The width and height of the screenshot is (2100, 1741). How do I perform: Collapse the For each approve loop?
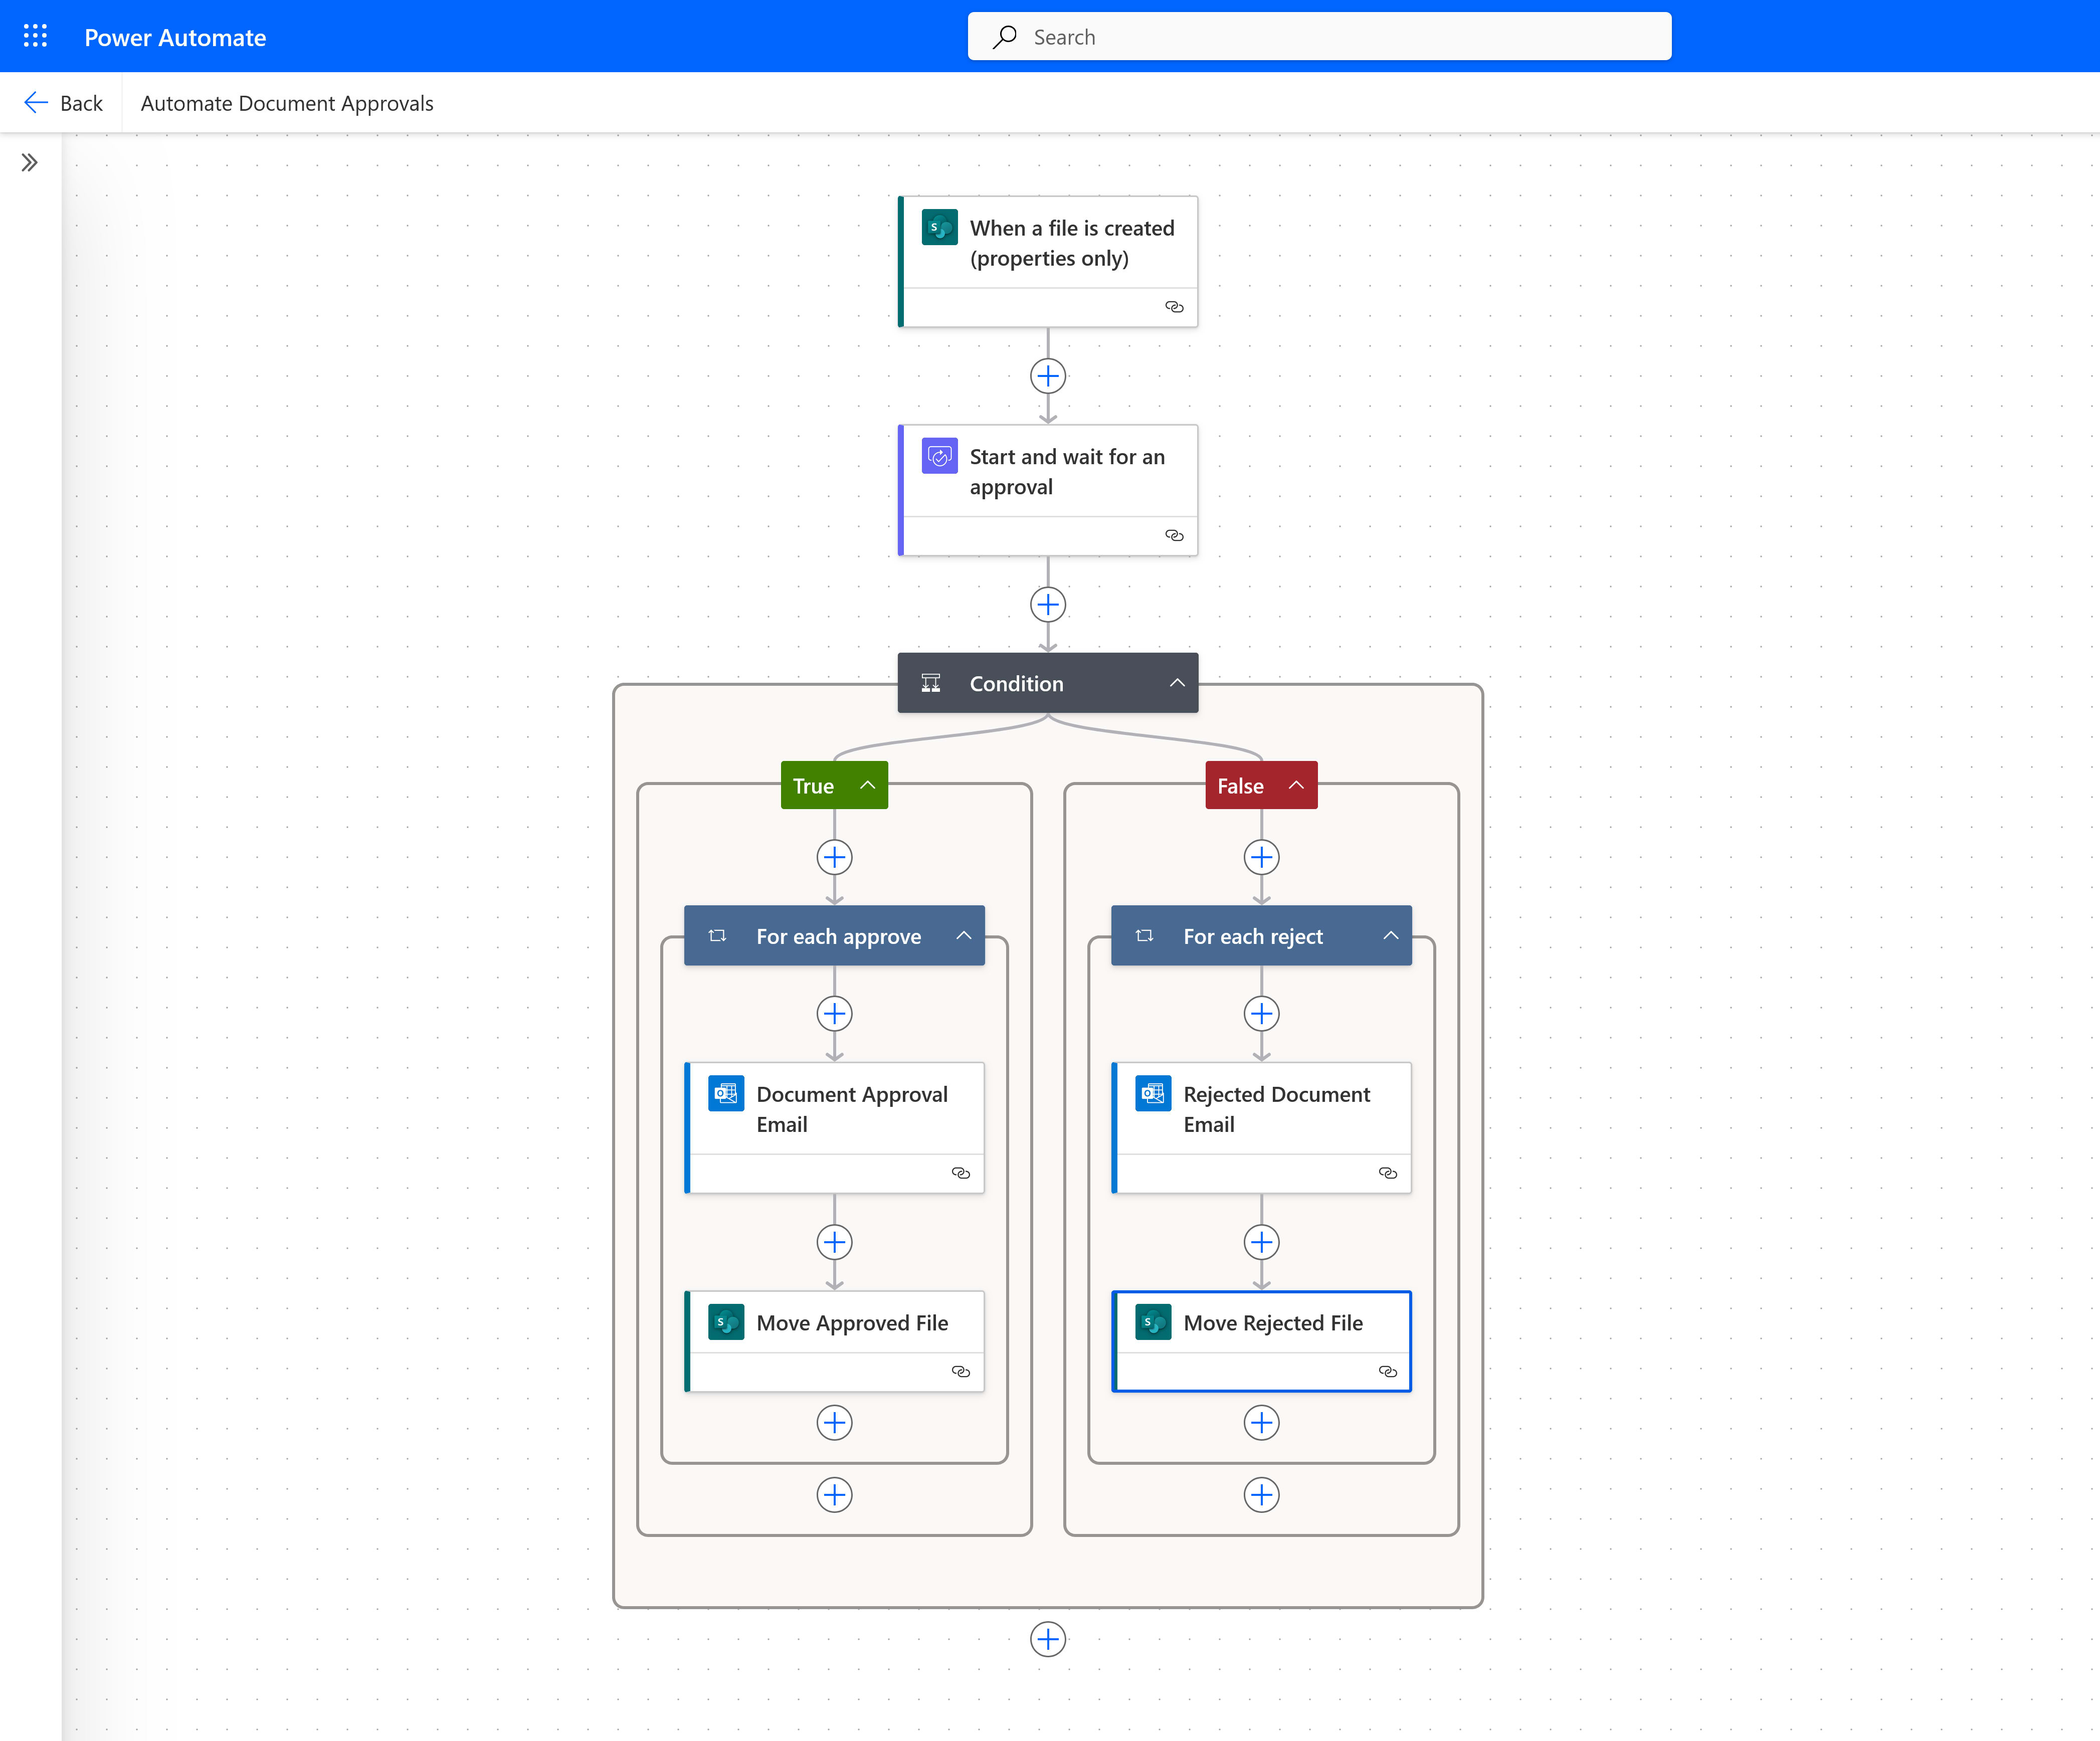(963, 936)
